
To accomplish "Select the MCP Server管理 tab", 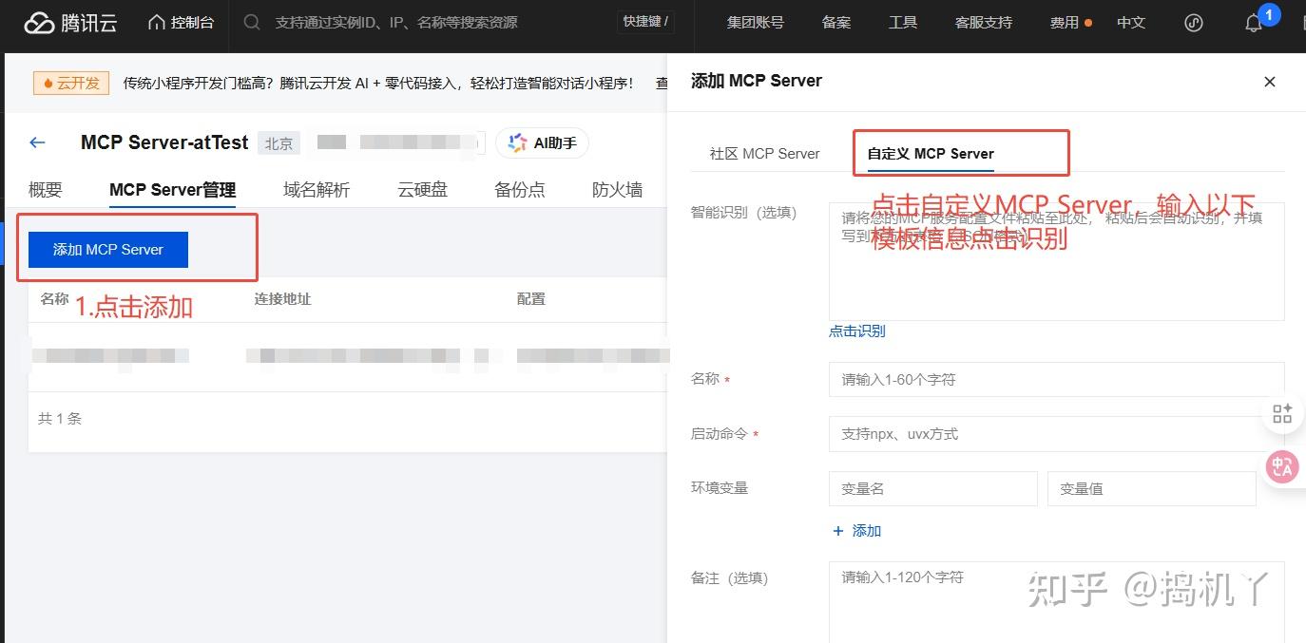I will pyautogui.click(x=172, y=189).
